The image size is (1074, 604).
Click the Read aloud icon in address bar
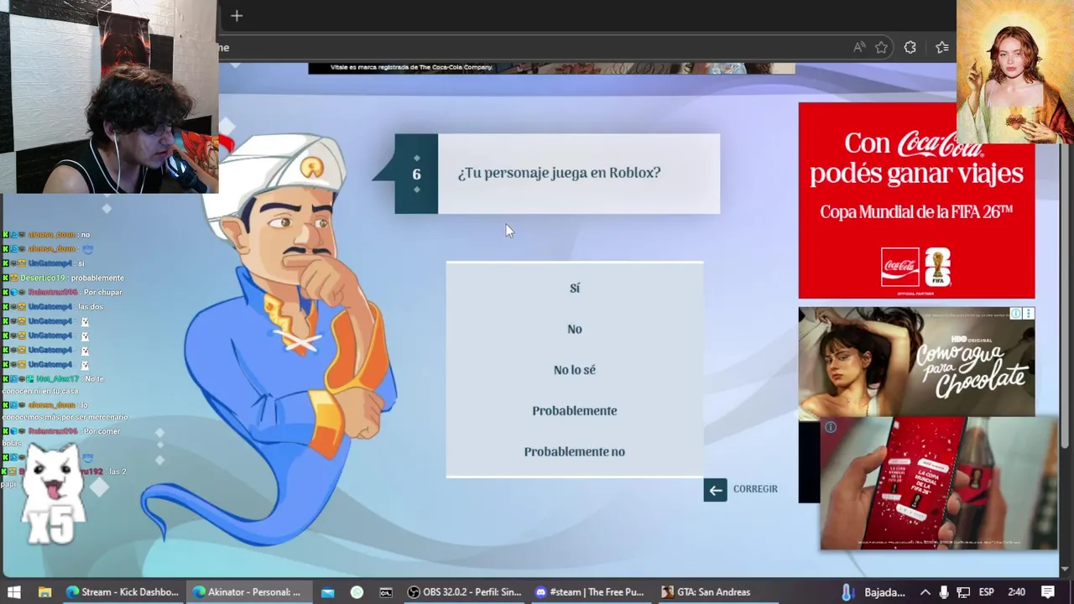click(x=858, y=48)
